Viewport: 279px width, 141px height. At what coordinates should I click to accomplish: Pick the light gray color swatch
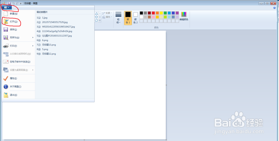click(145, 17)
